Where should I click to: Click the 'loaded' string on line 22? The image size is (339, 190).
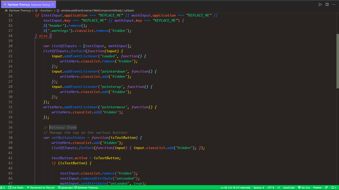[x=108, y=56]
